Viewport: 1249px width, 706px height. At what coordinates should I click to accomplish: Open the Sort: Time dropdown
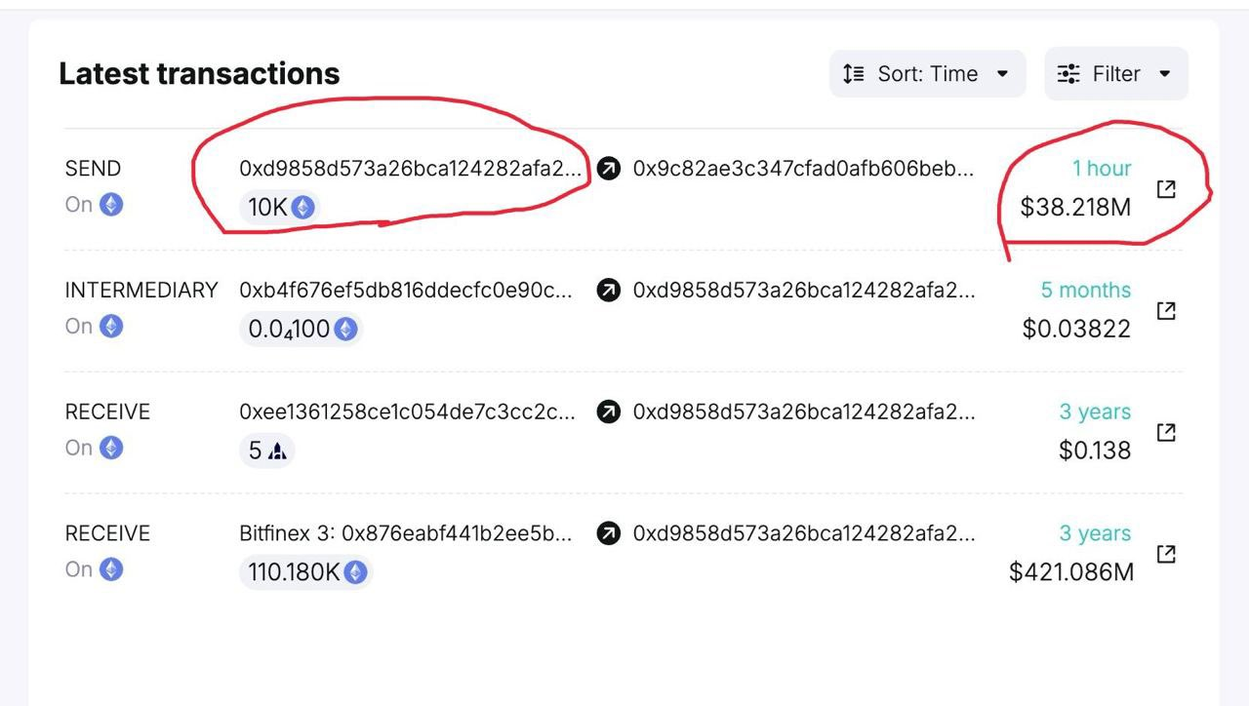(927, 74)
